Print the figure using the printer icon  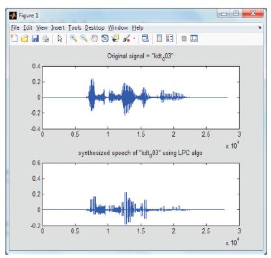(x=45, y=39)
